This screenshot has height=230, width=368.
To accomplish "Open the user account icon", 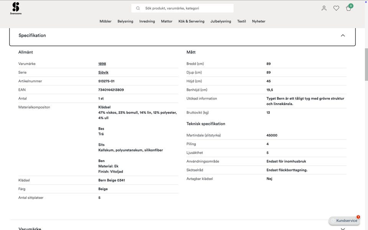I will click(x=324, y=8).
